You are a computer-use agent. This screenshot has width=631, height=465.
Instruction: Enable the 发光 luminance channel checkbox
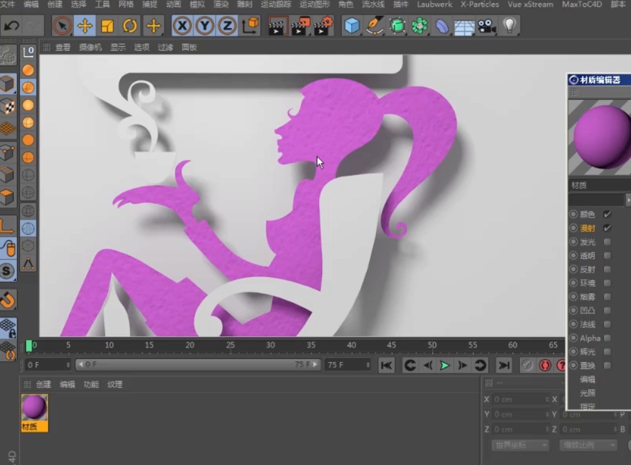pos(606,242)
